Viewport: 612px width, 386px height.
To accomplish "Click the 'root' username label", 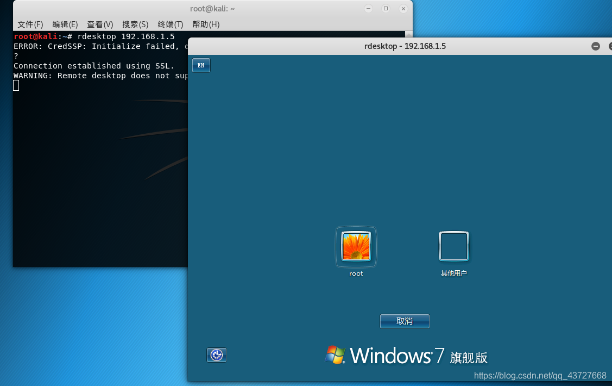I will (x=356, y=273).
